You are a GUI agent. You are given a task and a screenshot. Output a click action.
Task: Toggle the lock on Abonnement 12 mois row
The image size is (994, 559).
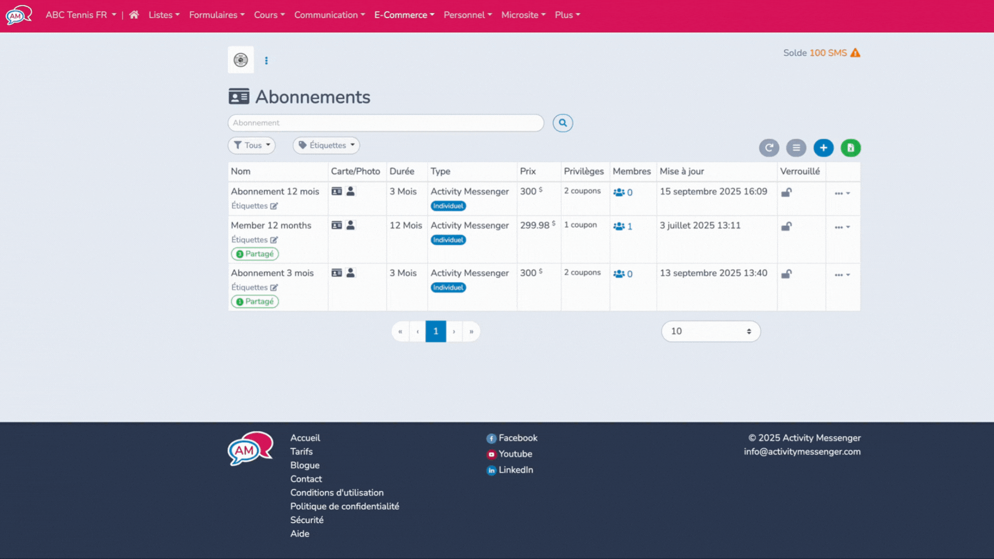coord(786,192)
